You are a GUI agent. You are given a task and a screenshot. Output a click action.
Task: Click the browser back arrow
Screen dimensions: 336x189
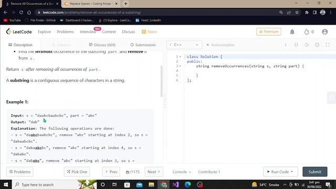point(5,13)
